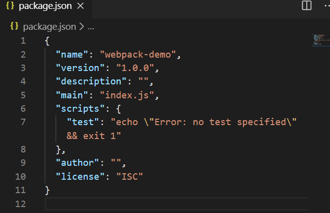Click the closing brace of scripts on line 8
Viewport: 330px width, 213px height.
pyautogui.click(x=58, y=150)
